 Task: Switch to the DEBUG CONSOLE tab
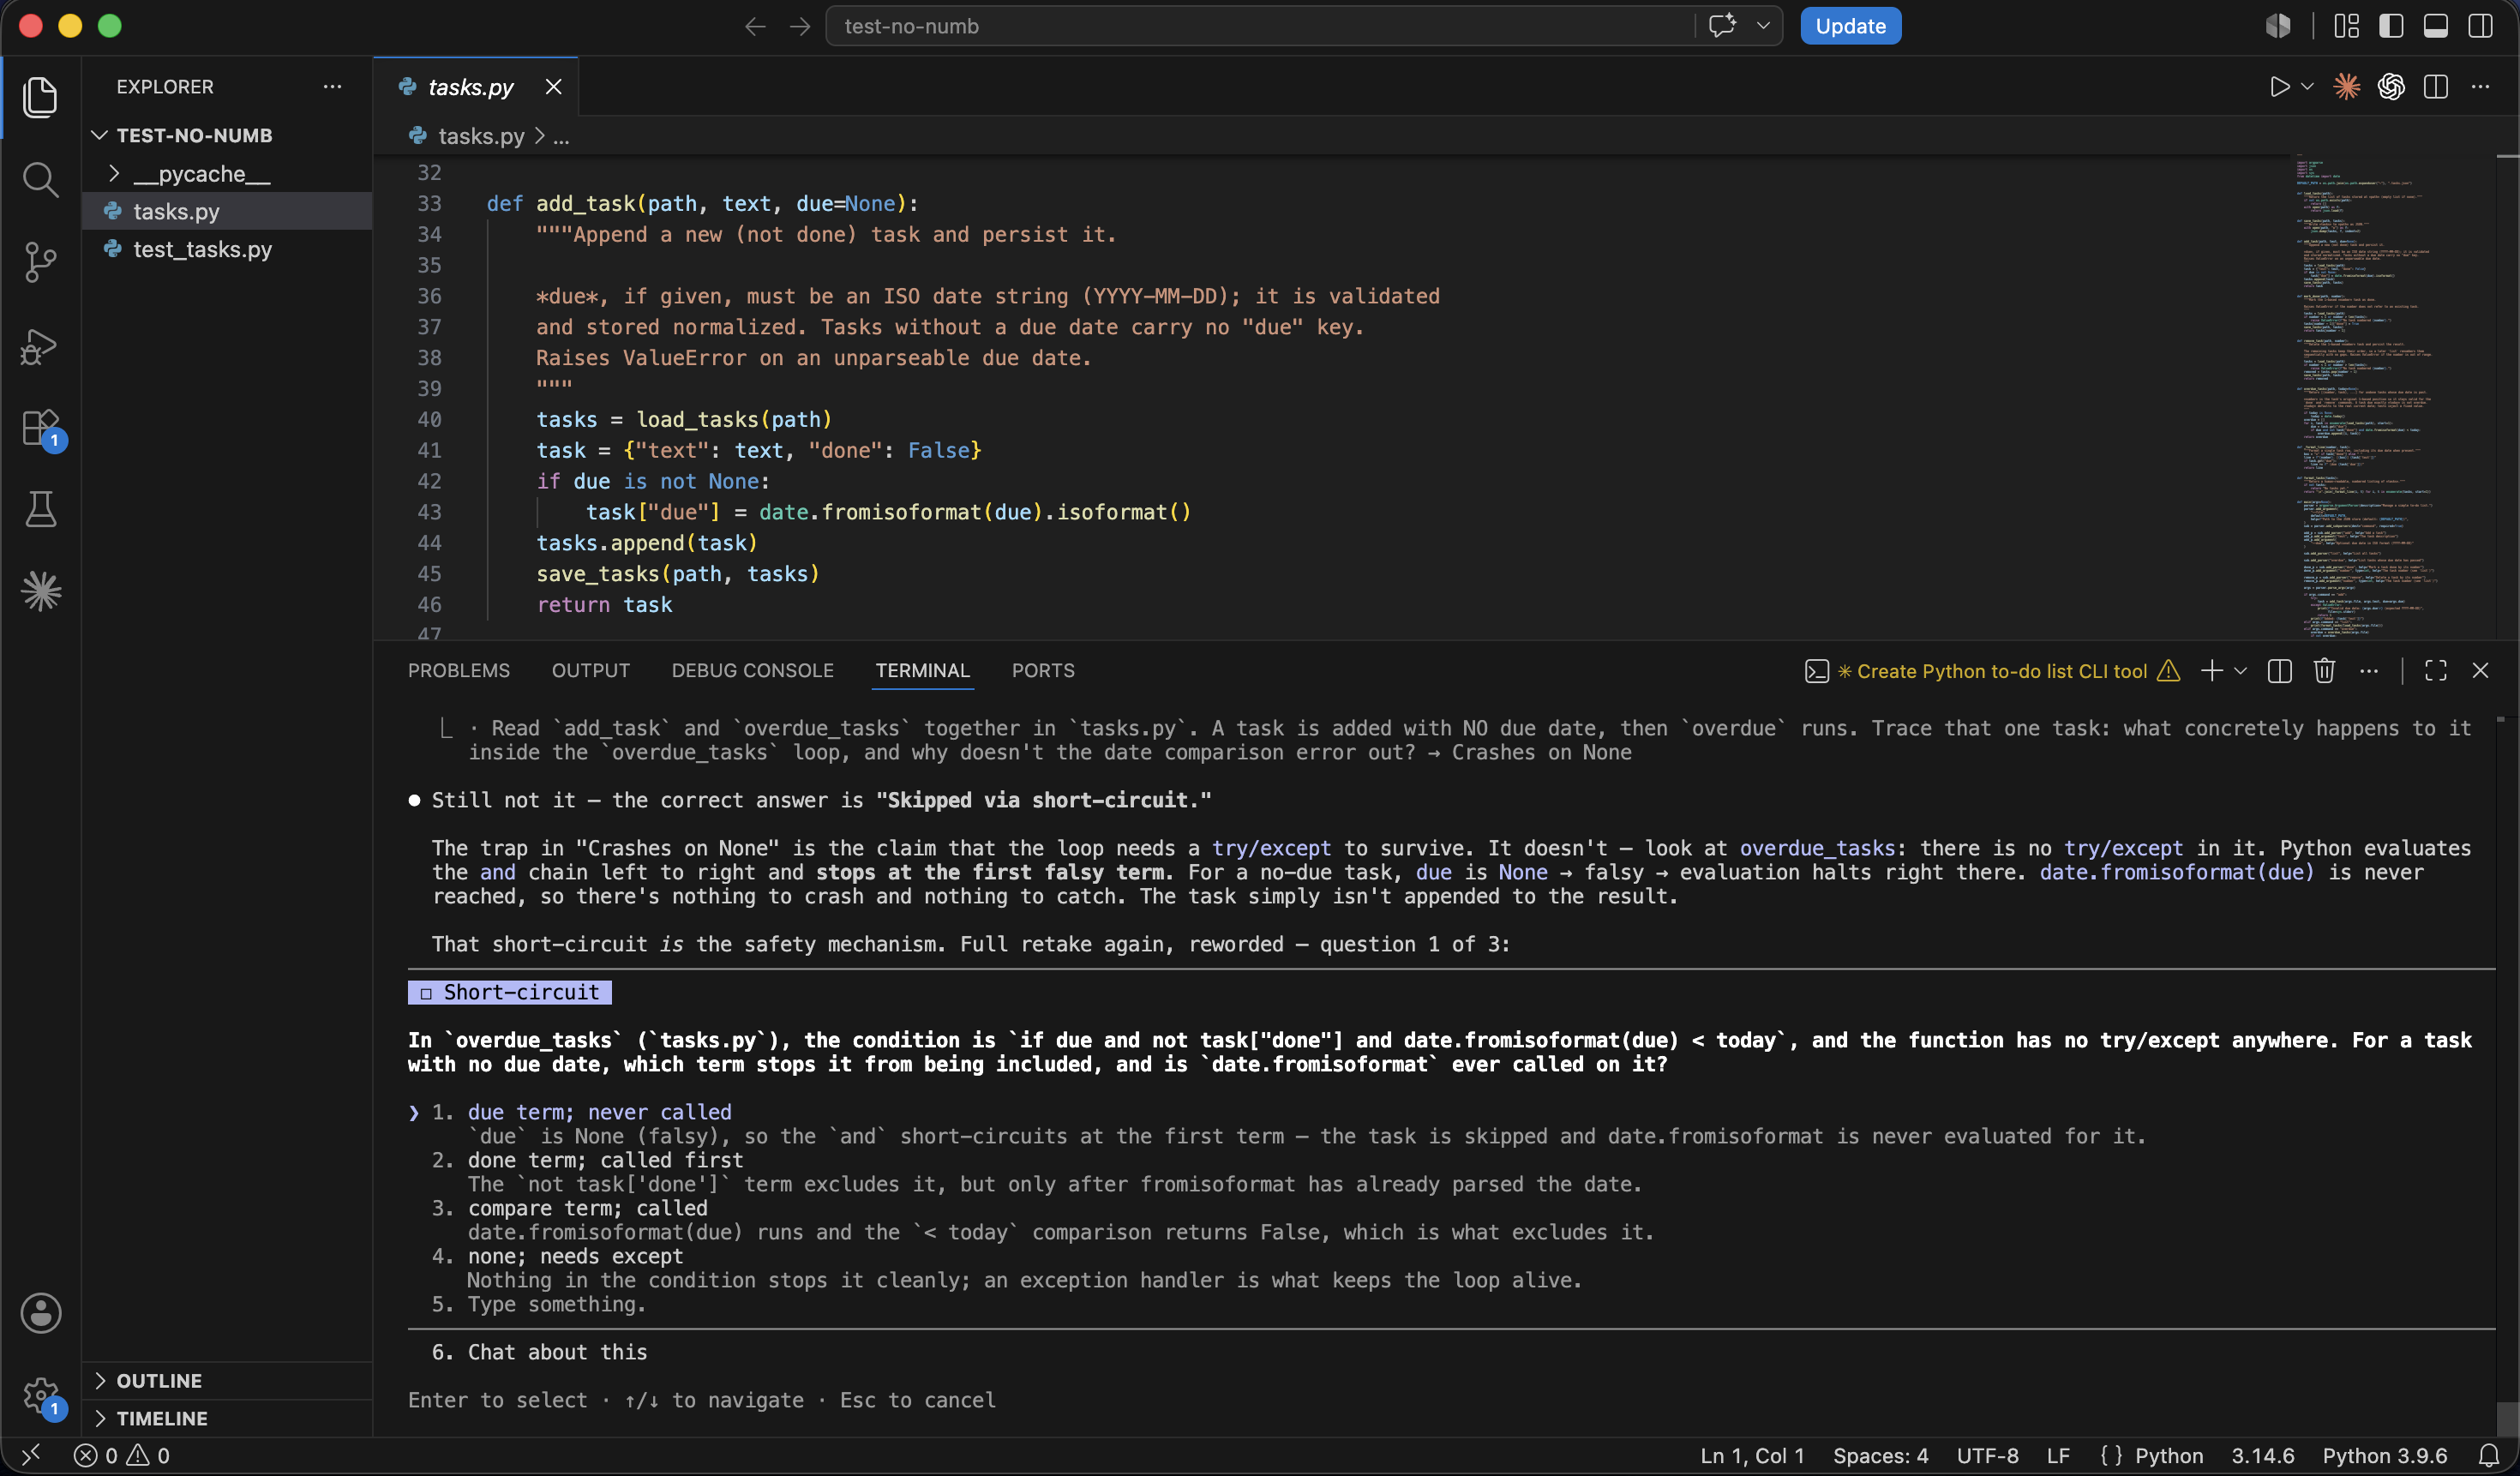(752, 671)
